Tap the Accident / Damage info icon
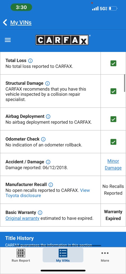 tap(48, 162)
